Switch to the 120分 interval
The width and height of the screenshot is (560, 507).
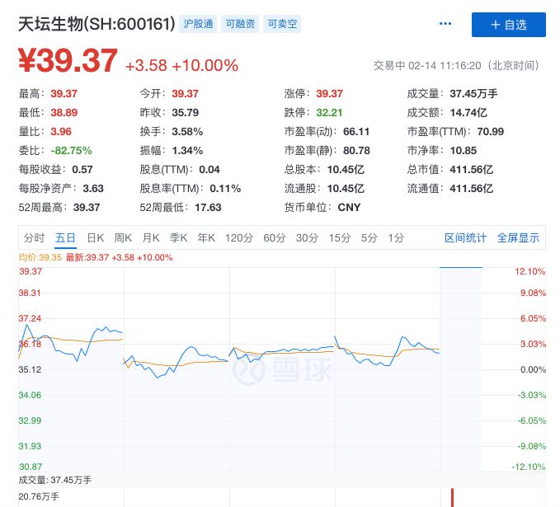(239, 237)
